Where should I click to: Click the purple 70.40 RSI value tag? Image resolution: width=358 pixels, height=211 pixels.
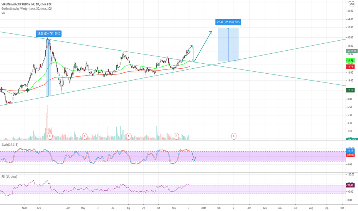[350, 185]
